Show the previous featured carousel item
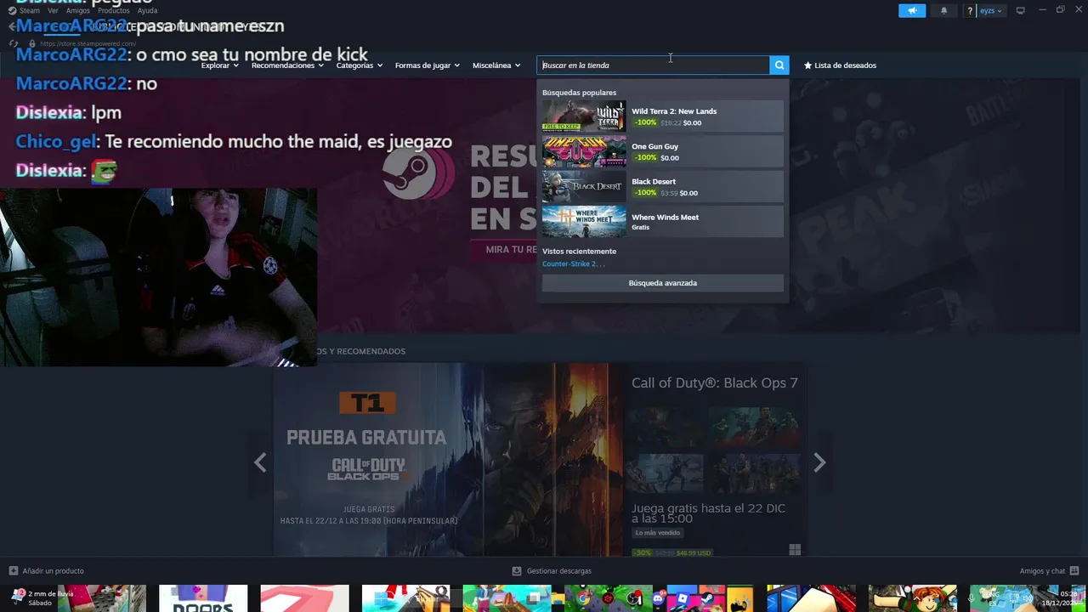This screenshot has height=612, width=1088. (x=260, y=462)
